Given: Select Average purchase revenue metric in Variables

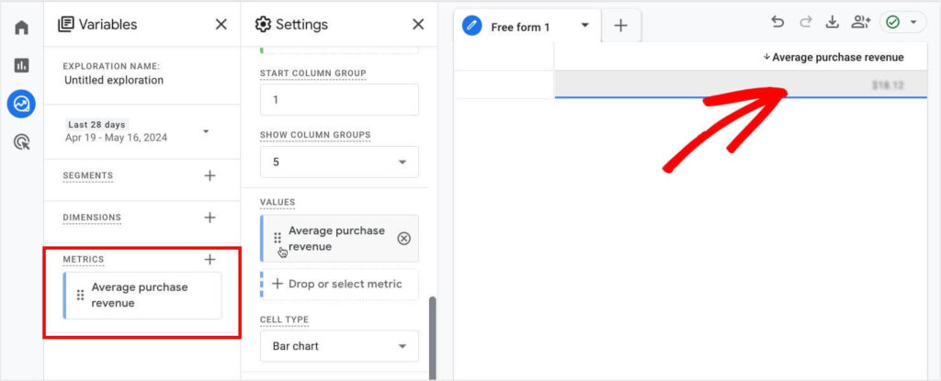Looking at the screenshot, I should (142, 296).
